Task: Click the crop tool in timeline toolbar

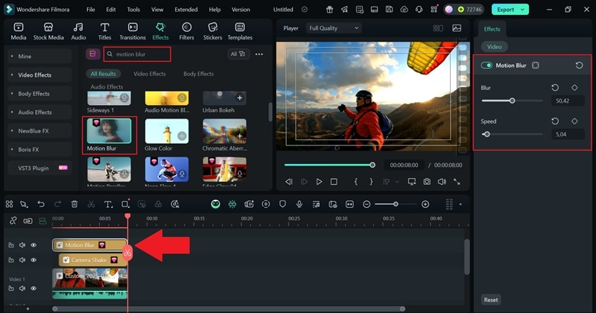Action: [125, 204]
